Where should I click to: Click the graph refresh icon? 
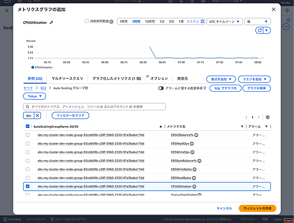tap(260, 30)
